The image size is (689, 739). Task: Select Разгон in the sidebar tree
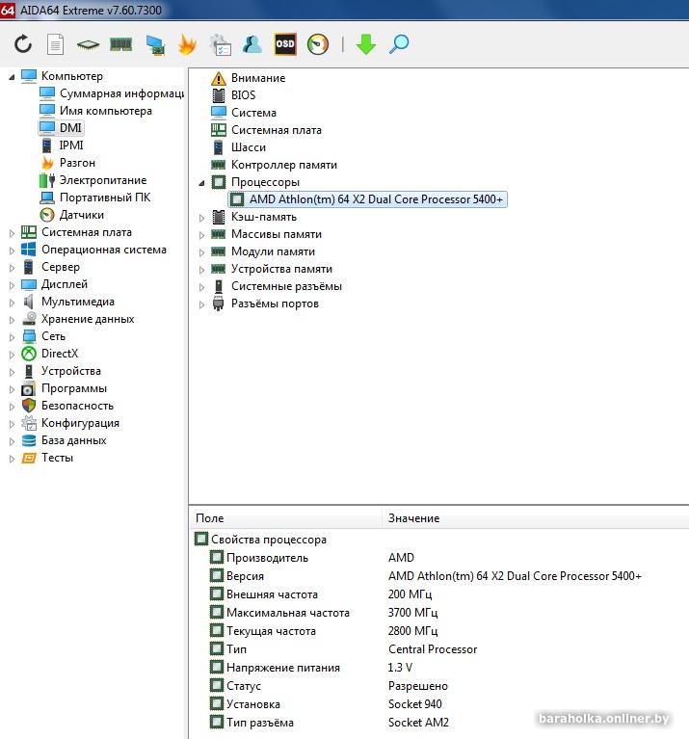pos(77,163)
